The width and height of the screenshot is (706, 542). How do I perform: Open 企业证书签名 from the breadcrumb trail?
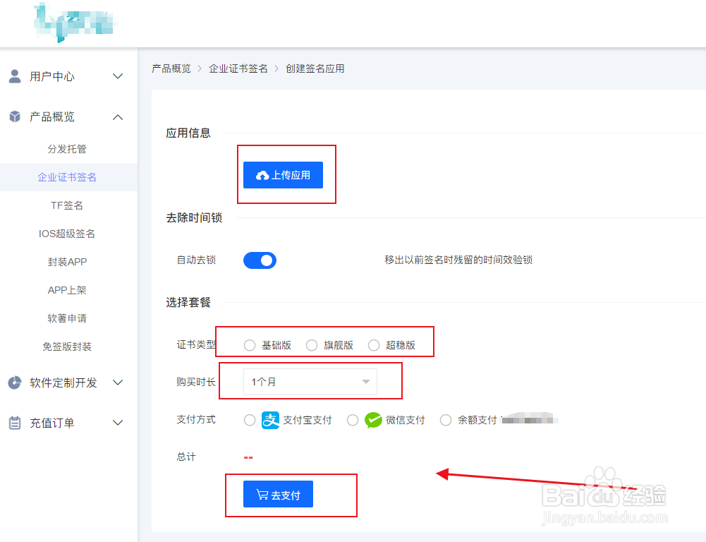(x=238, y=68)
